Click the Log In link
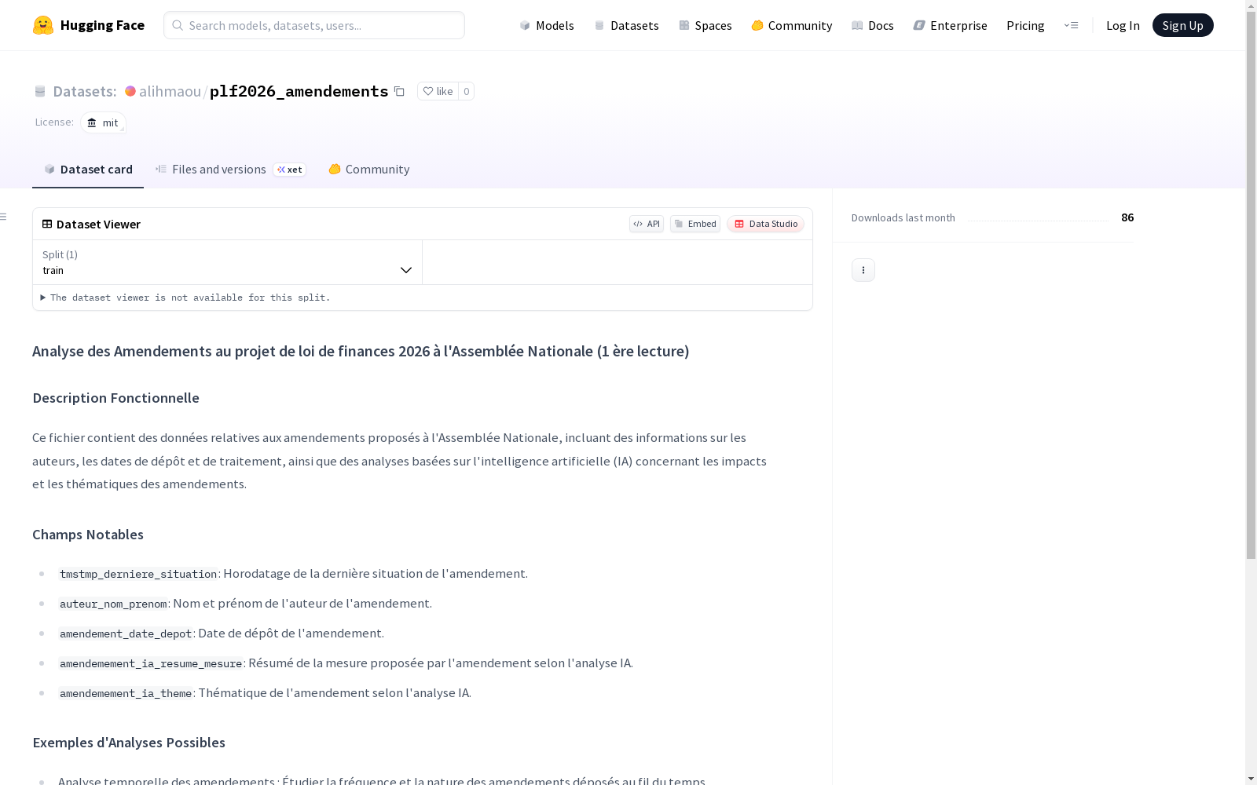Viewport: 1257px width, 785px height. click(x=1123, y=25)
